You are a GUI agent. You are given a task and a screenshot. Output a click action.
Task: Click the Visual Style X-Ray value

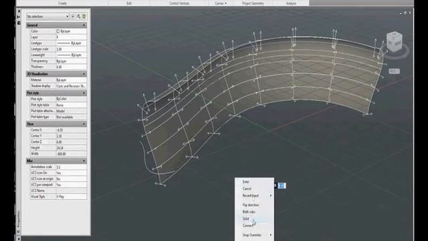(72, 197)
